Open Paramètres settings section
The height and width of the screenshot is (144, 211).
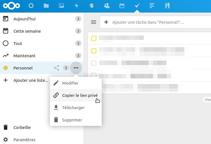[24, 140]
